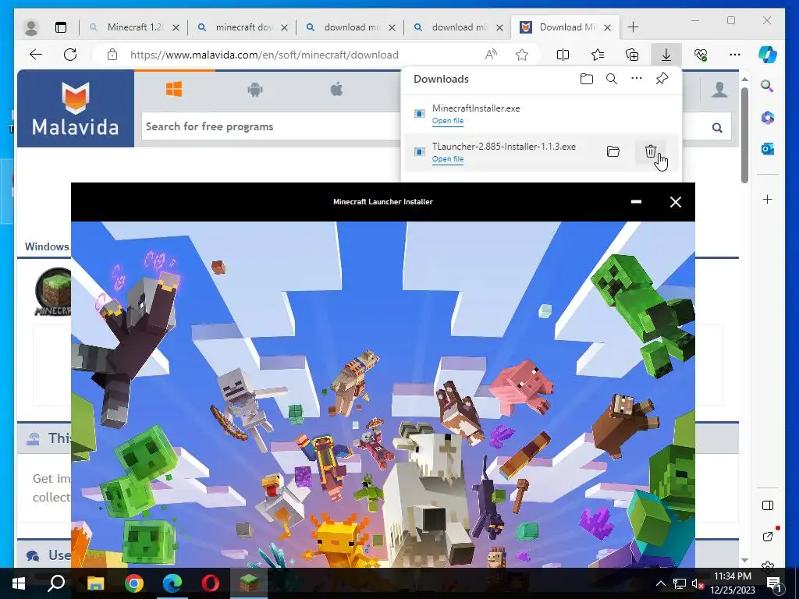Open the Copilot sidebar
Viewport: 799px width, 599px height.
tap(768, 55)
